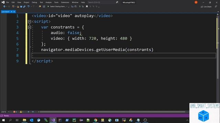This screenshot has width=220, height=123.
Task: Open the Edit menu
Action: (x=13, y=2)
